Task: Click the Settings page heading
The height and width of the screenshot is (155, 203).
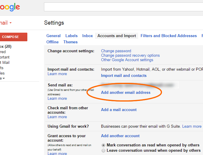Action: click(54, 23)
